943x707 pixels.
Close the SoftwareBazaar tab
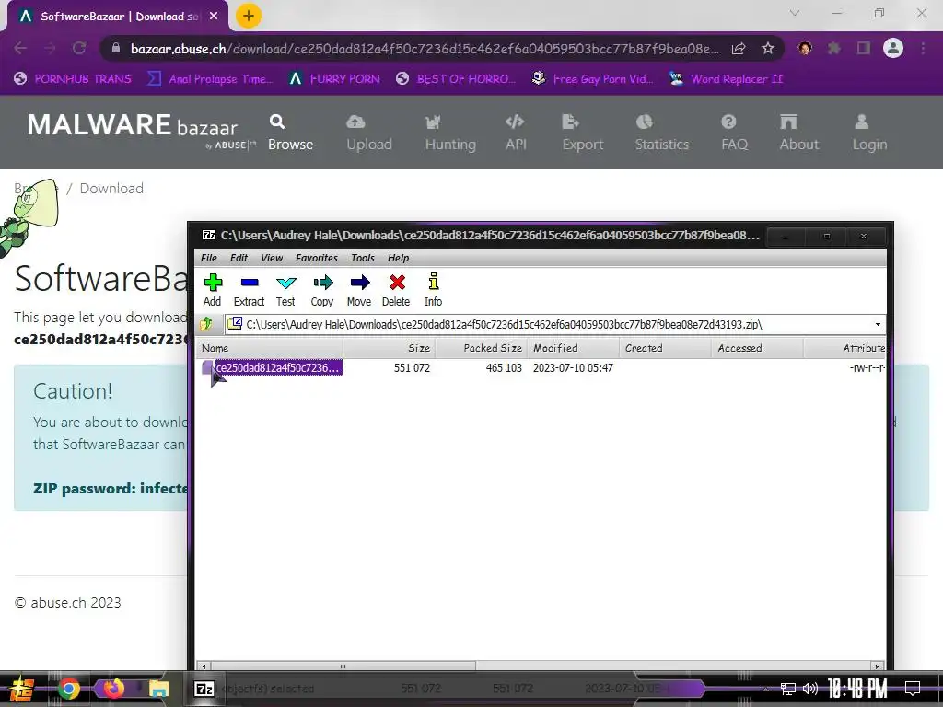click(214, 17)
